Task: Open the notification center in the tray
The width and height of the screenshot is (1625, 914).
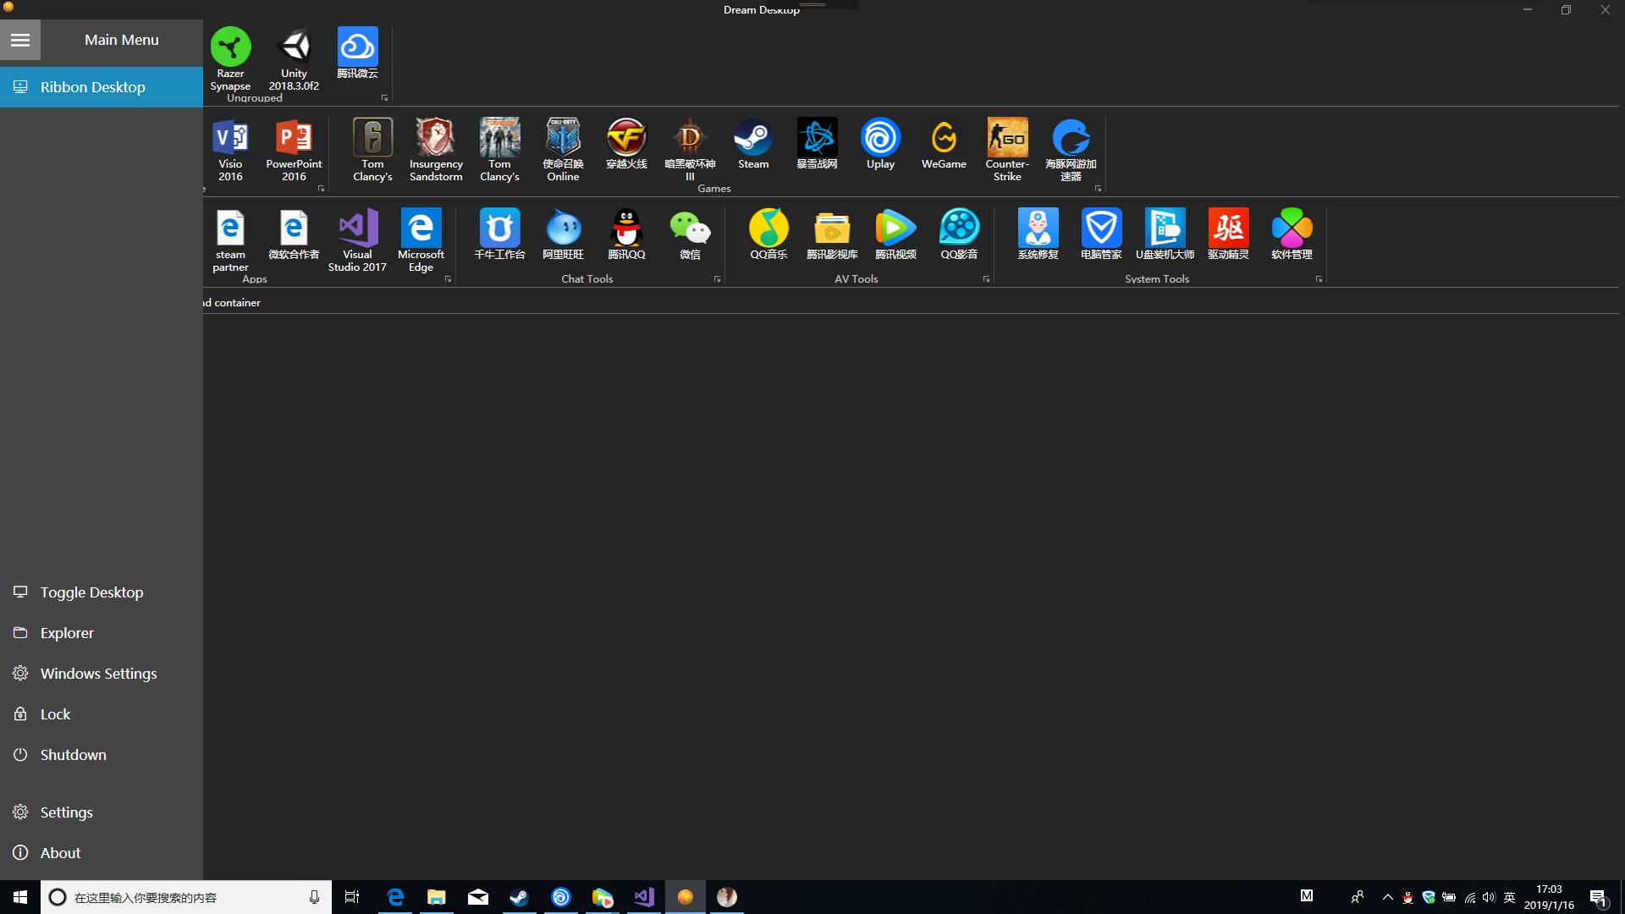Action: click(x=1598, y=897)
